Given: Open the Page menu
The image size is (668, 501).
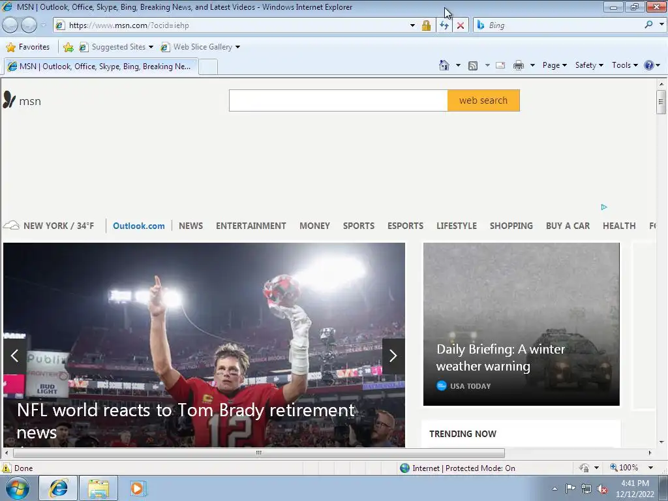Looking at the screenshot, I should coord(554,65).
